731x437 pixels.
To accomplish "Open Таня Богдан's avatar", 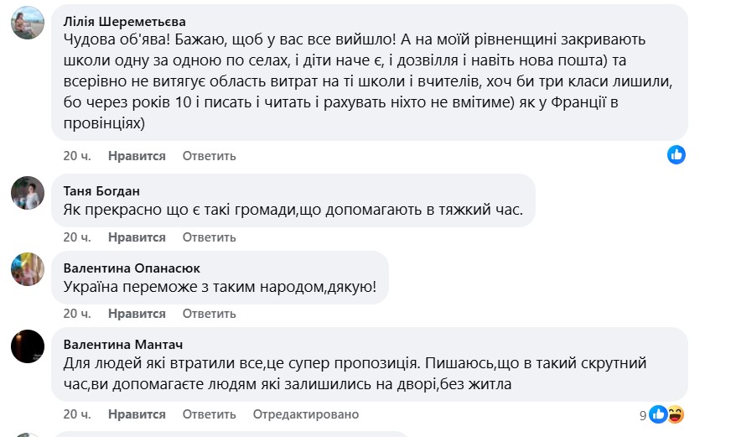I will point(28,192).
